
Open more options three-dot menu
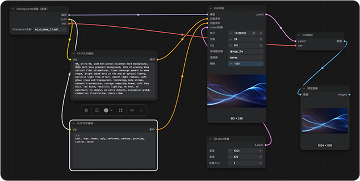point(141,110)
